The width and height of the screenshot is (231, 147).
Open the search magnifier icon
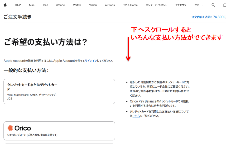pyautogui.click(x=213, y=5)
